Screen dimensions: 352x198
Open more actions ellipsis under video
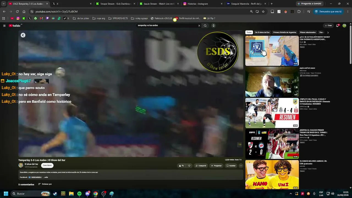click(x=241, y=166)
